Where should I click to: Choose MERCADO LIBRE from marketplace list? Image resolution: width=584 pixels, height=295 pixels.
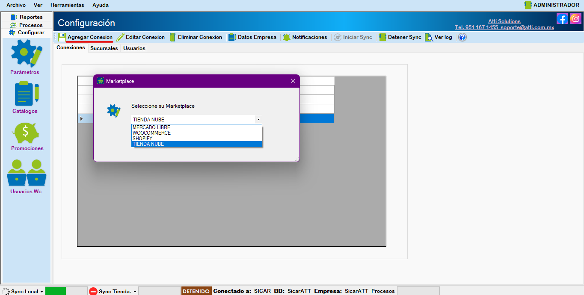coord(151,127)
